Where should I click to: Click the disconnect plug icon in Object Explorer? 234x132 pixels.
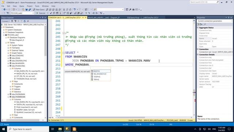pyautogui.click(x=15, y=21)
